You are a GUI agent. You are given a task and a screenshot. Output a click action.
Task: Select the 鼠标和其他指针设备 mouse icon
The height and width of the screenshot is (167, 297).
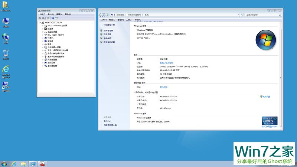45,53
